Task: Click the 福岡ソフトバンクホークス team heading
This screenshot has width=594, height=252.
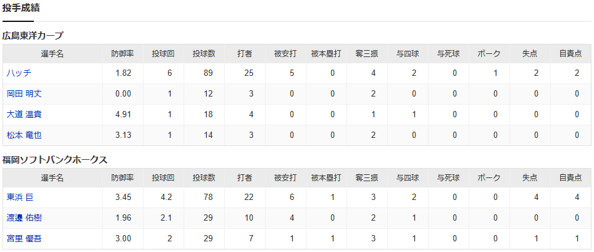Action: point(55,160)
